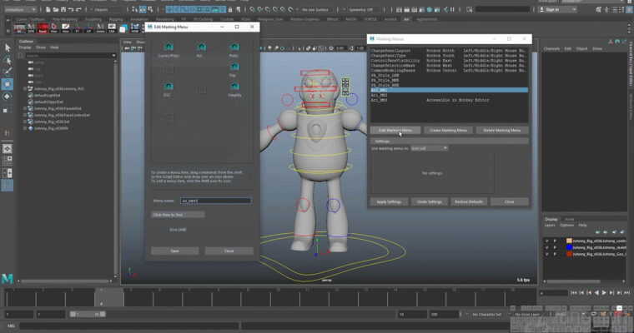Viewport: 634px width, 333px height.
Task: Toggle V visibility for Johnny_contr layer
Action: point(546,241)
